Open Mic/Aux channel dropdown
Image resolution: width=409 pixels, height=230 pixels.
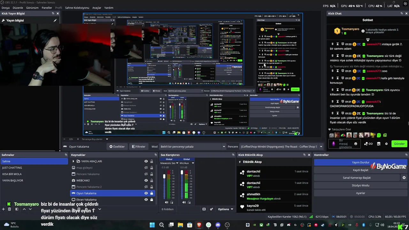[193, 163]
